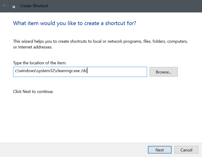This screenshot has height=157, width=202.
Task: Open the Browse... file picker
Action: coord(164,72)
